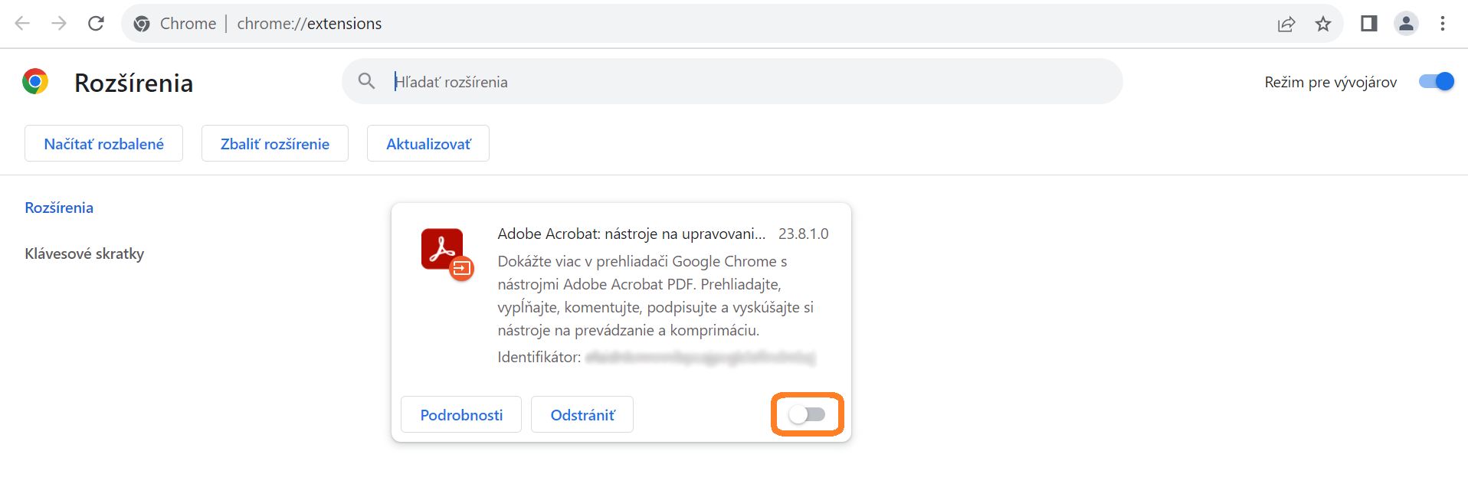The image size is (1468, 497).
Task: Click Odstrániť to remove the extension
Action: coord(582,414)
